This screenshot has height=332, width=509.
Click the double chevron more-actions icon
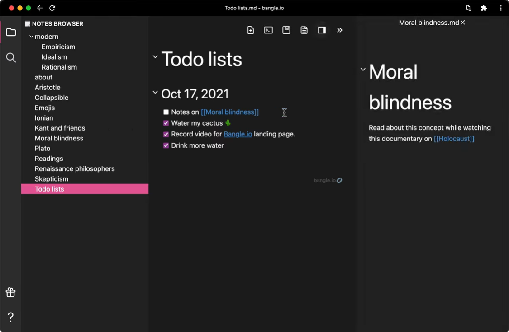pyautogui.click(x=339, y=30)
